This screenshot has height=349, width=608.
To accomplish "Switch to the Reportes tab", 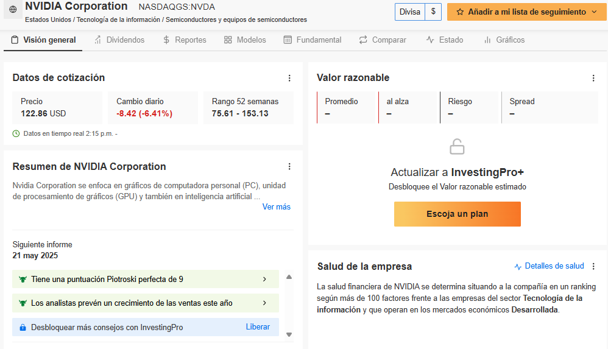I will coord(185,40).
